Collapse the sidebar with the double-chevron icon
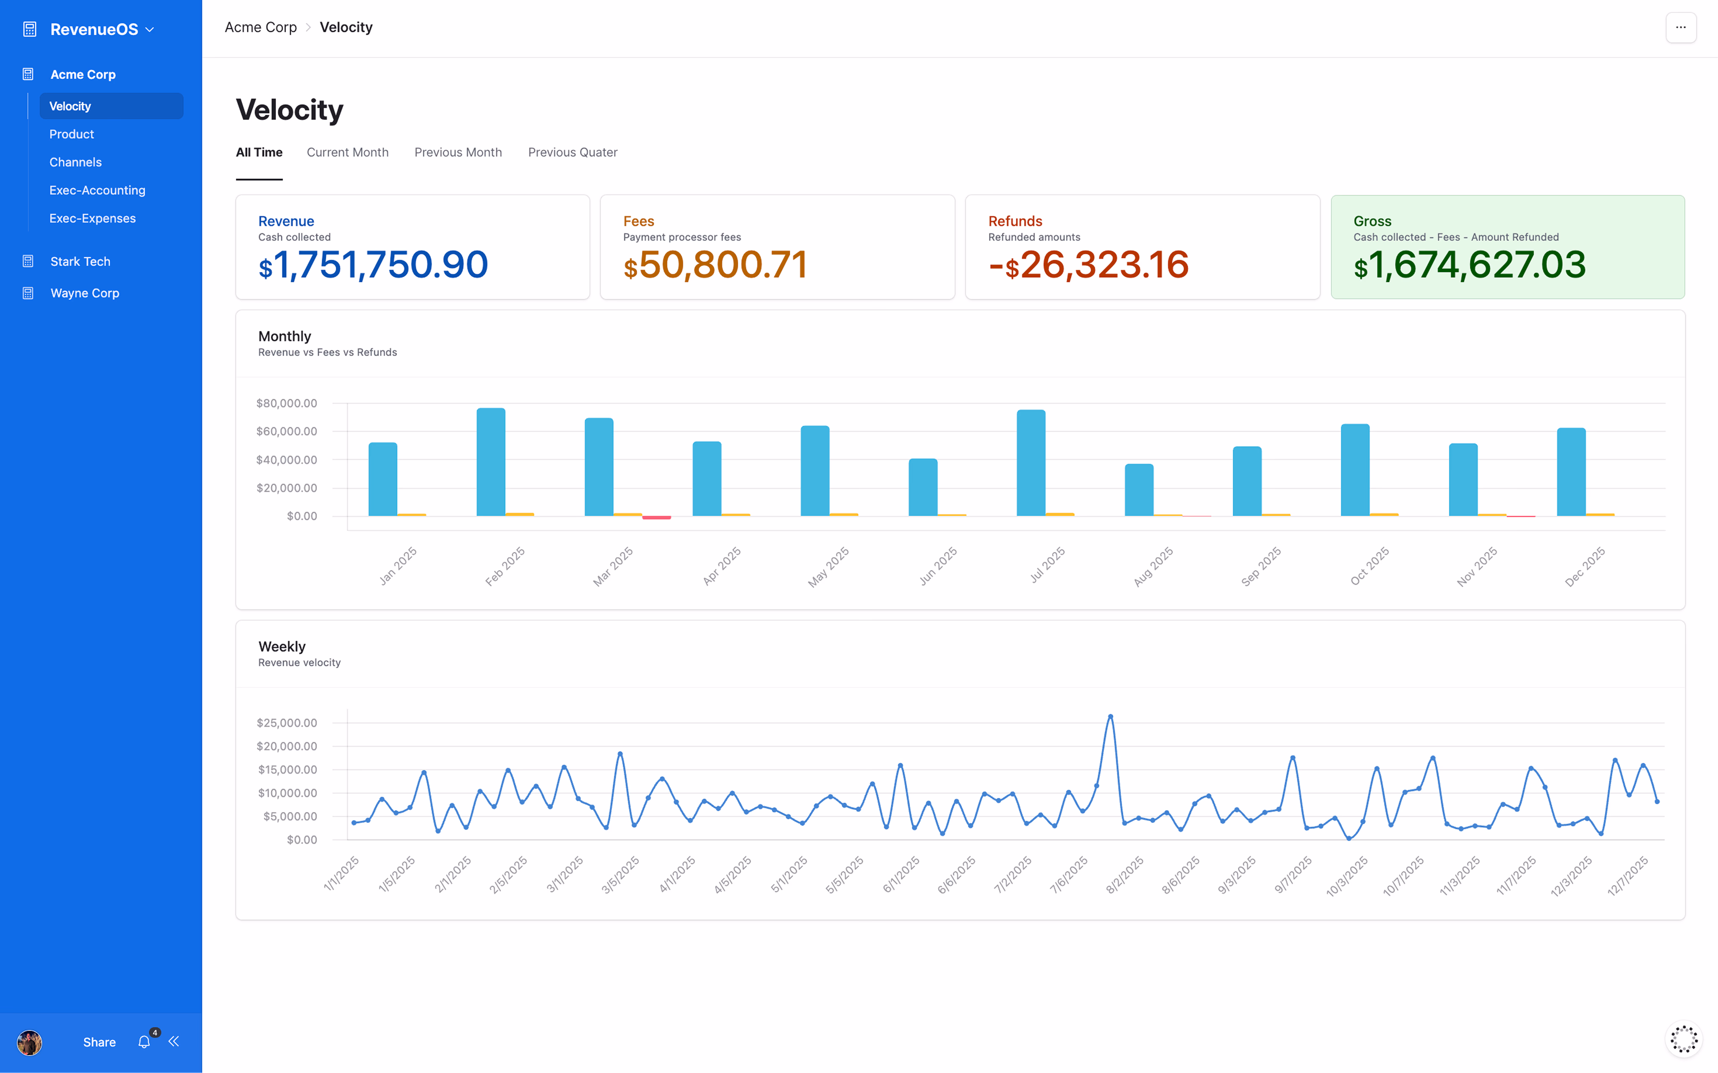Screen dimensions: 1718x1073 point(174,1042)
